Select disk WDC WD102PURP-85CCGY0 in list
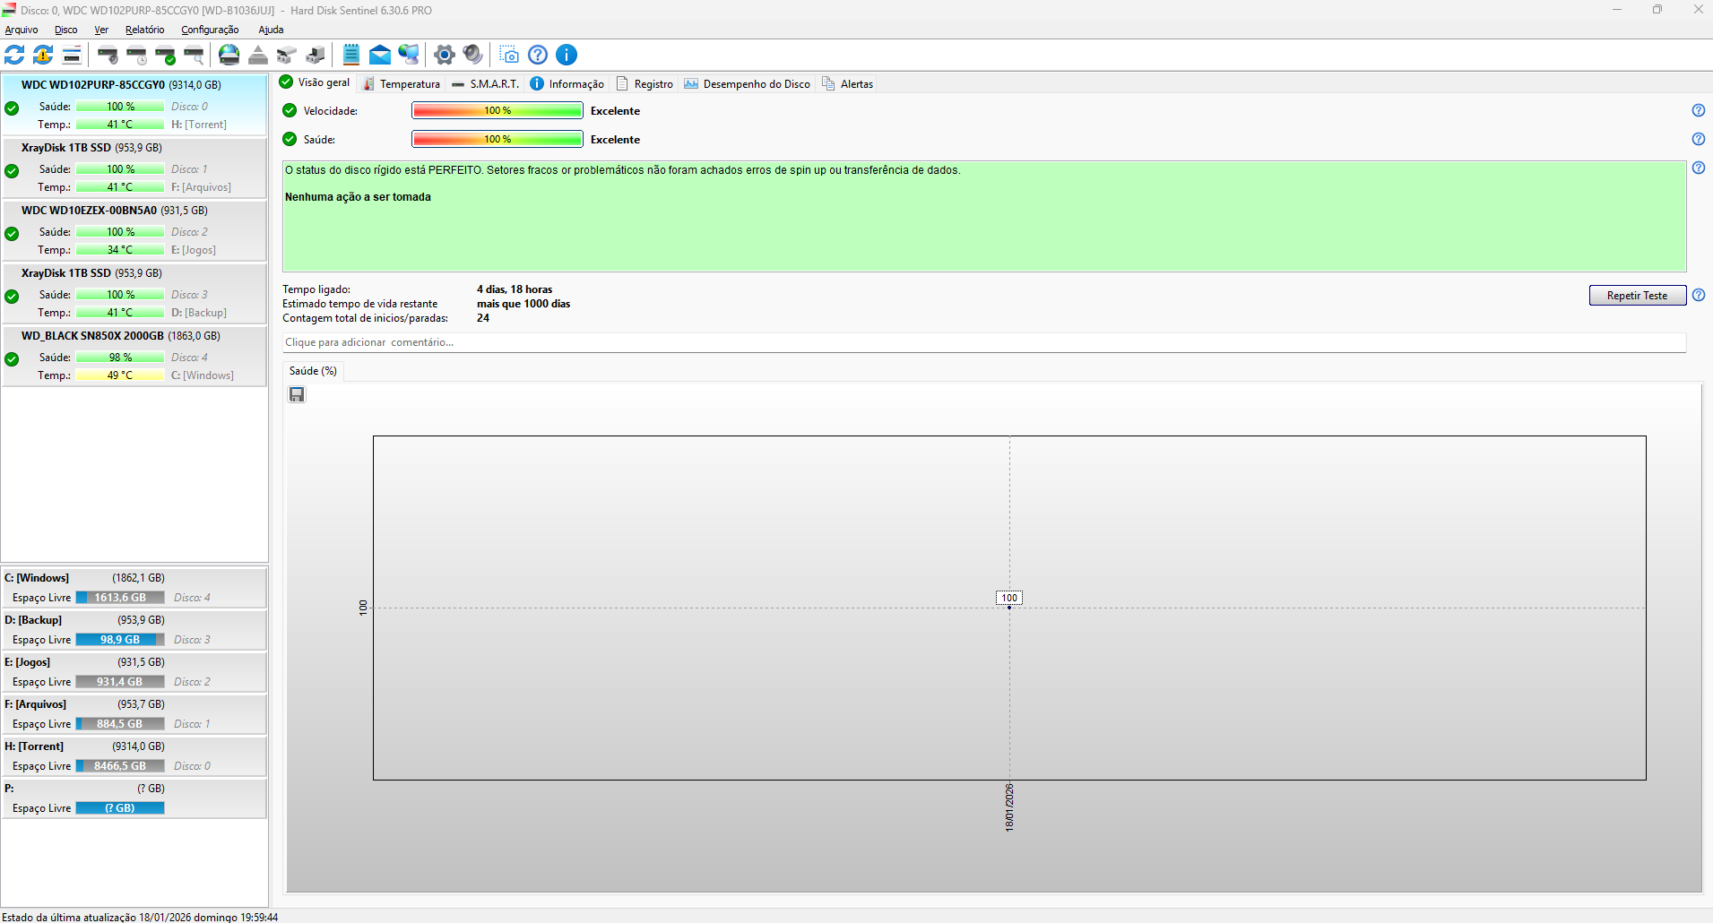Image resolution: width=1713 pixels, height=923 pixels. [x=134, y=104]
